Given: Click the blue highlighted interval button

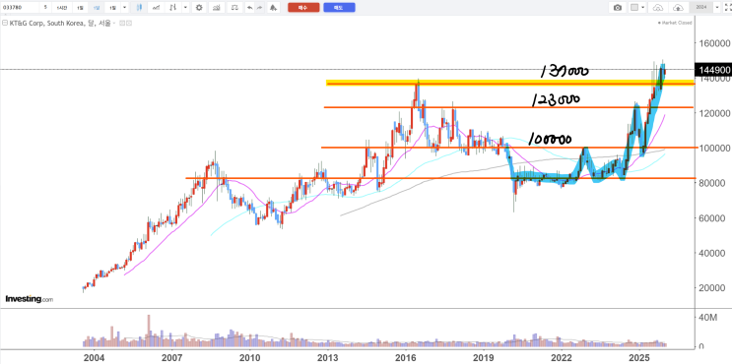Looking at the screenshot, I should coord(97,8).
